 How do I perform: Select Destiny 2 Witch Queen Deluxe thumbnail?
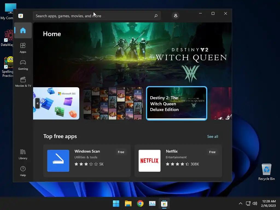click(x=177, y=103)
